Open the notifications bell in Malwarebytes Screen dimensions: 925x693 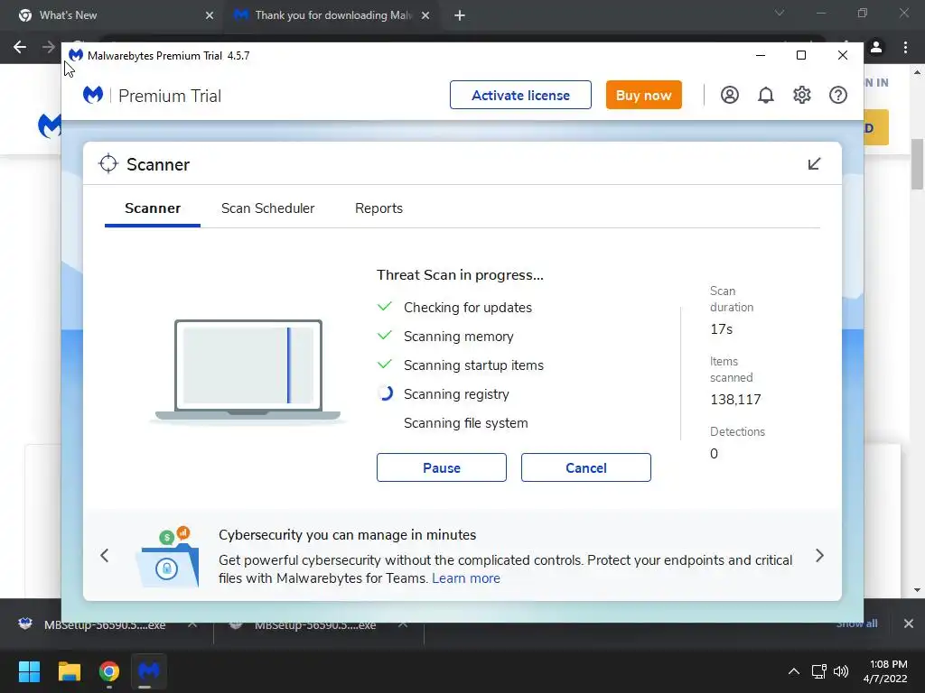pyautogui.click(x=765, y=95)
